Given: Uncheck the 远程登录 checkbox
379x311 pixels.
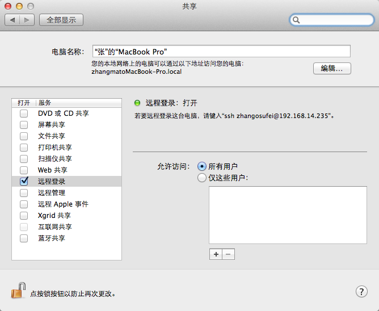Looking at the screenshot, I should (24, 181).
